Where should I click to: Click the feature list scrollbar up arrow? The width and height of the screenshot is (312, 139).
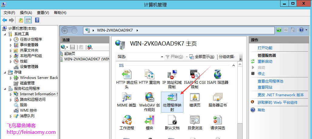pyautogui.click(x=240, y=64)
